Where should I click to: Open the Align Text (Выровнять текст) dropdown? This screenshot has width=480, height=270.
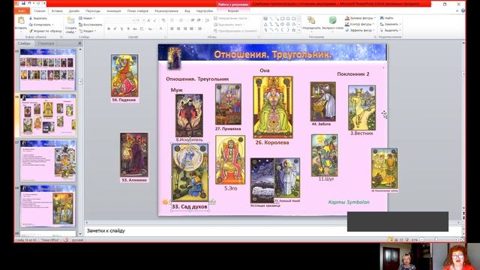coord(229,25)
